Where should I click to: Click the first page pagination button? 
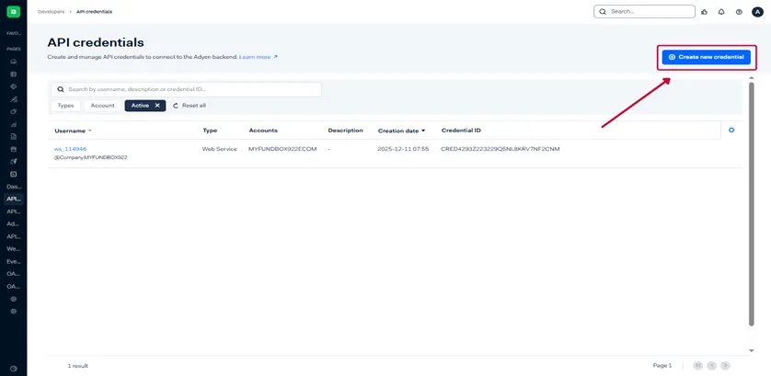pos(697,366)
